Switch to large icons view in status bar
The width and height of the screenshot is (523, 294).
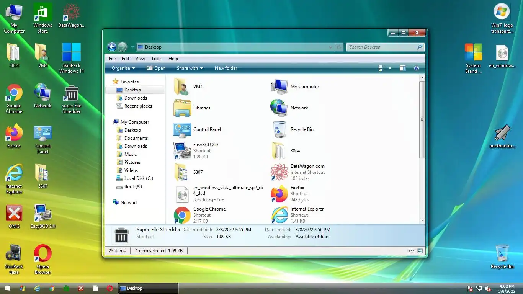[x=420, y=251]
